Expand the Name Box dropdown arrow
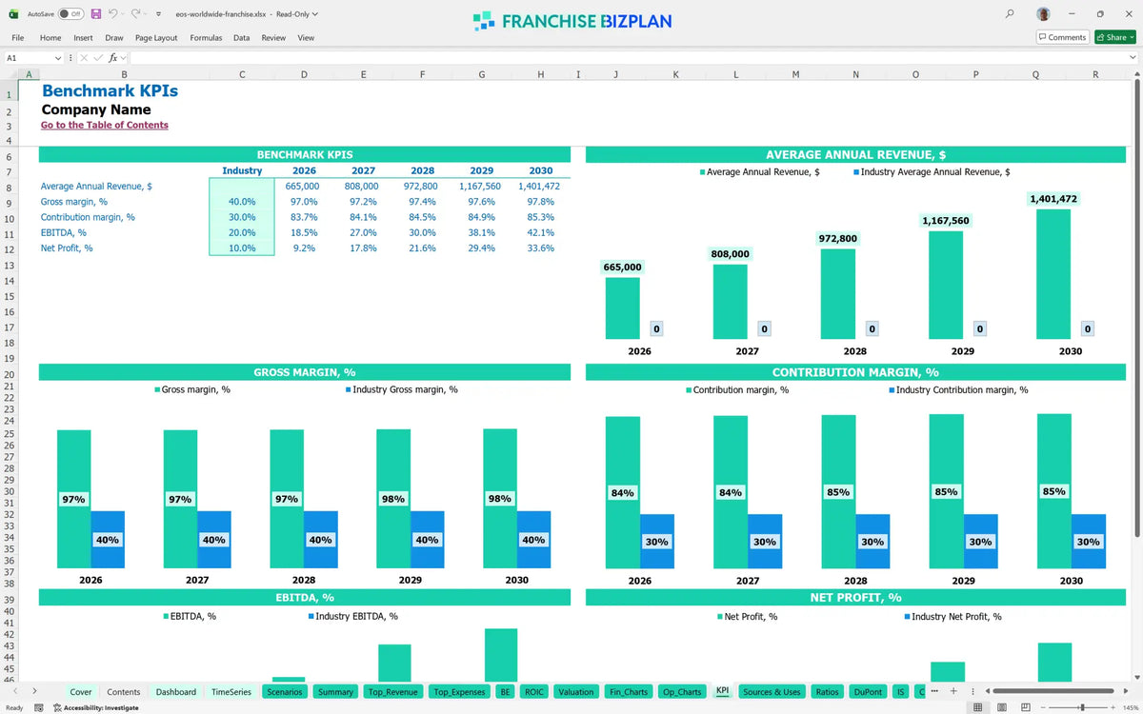The width and height of the screenshot is (1143, 714). tap(58, 58)
